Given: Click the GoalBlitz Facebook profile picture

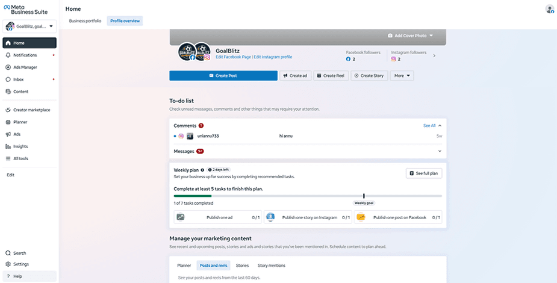Looking at the screenshot, I should coord(187,52).
